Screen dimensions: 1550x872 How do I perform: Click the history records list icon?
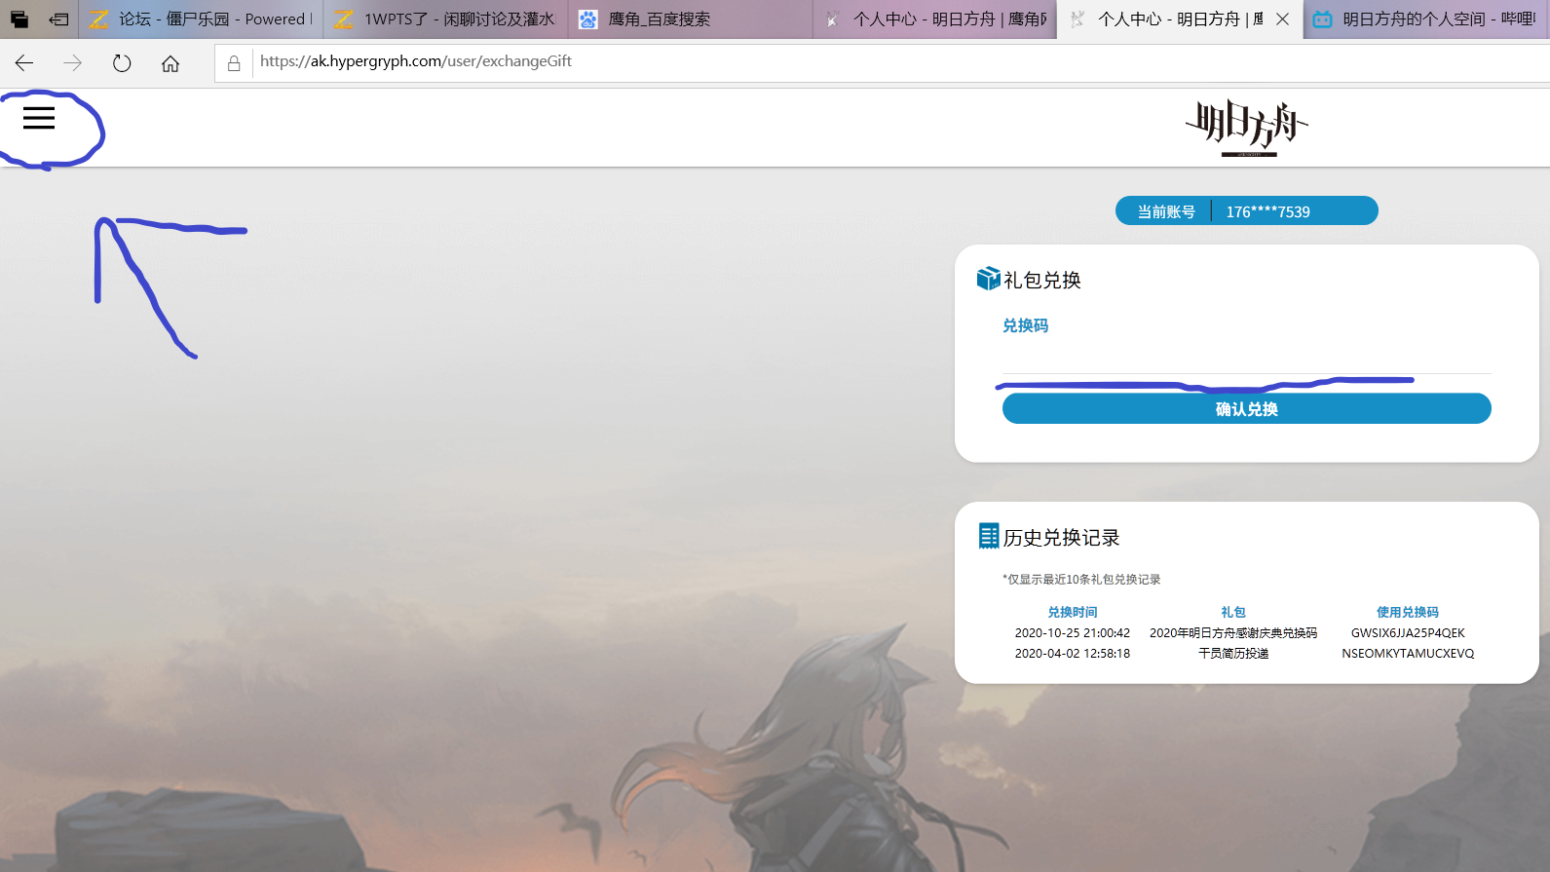988,537
